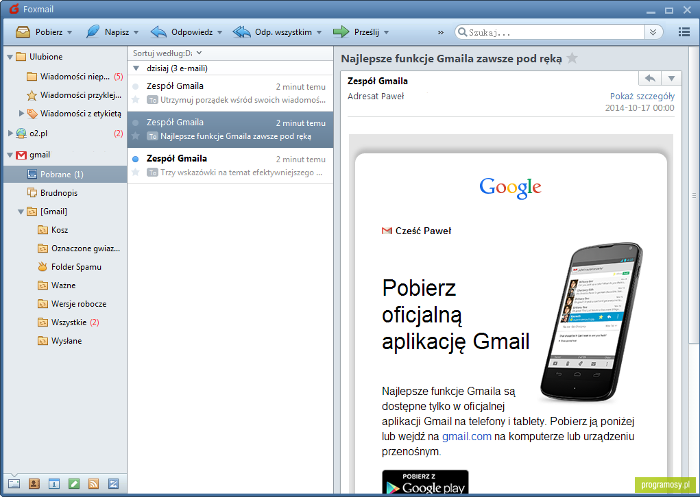This screenshot has height=497, width=700.
Task: Collapse the [Gmail] folder
Action: point(21,212)
